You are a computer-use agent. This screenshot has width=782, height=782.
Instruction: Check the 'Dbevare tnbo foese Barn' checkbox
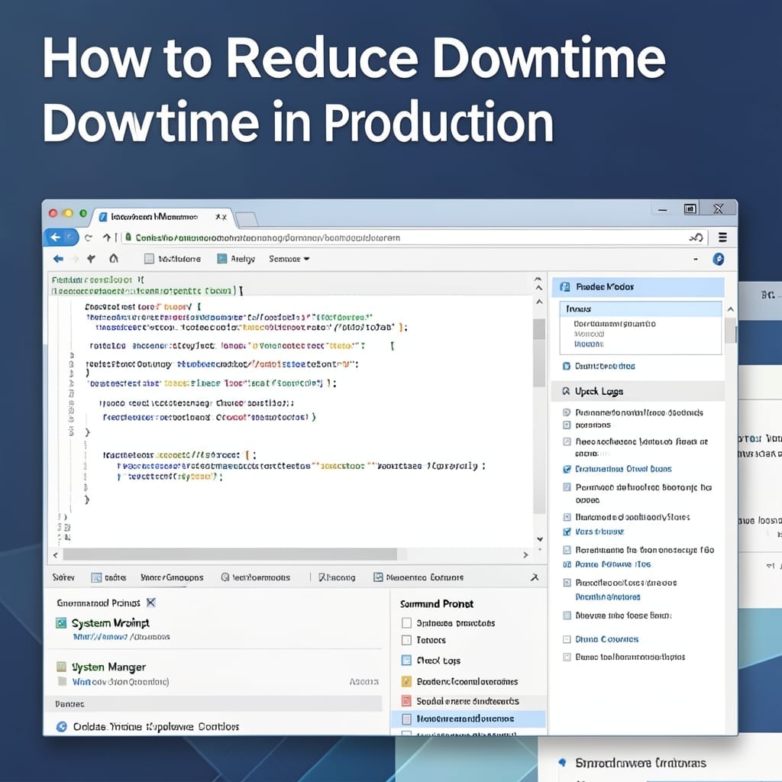point(567,616)
